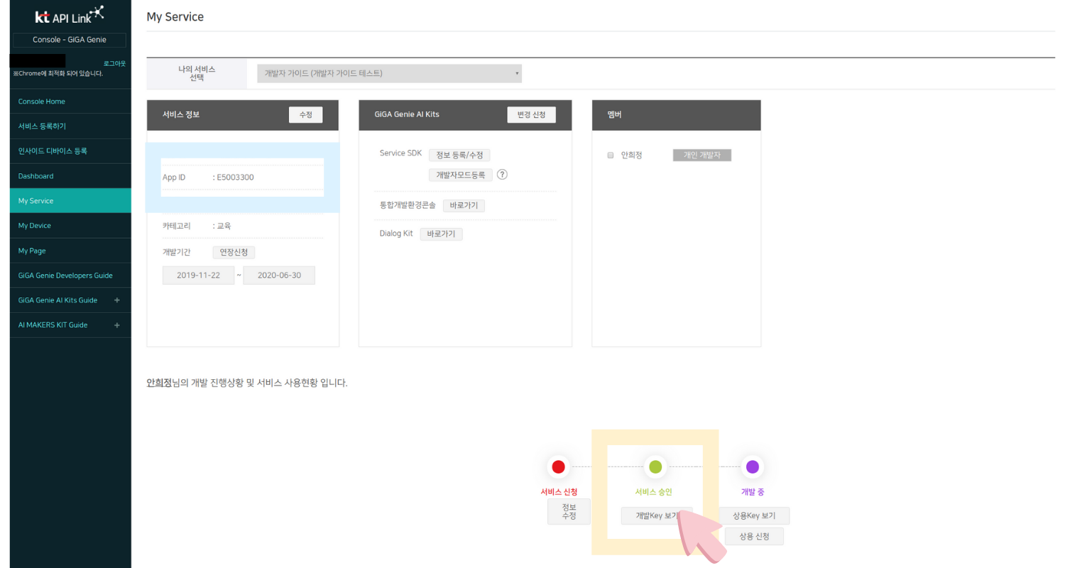
Task: Click the Console - GiGA Genie box
Action: pyautogui.click(x=70, y=40)
